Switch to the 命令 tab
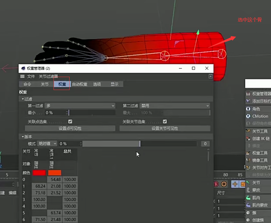Screen dimensions: 271x223 pos(27,84)
